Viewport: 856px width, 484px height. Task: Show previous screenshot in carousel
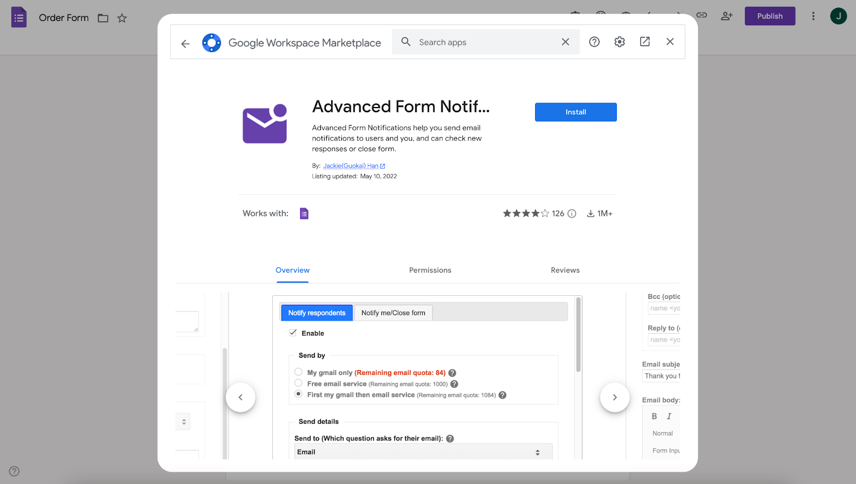(x=241, y=397)
